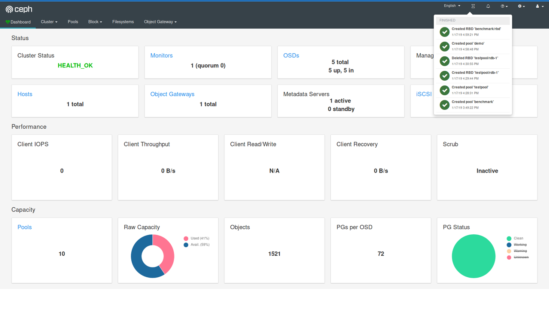Click the Object Gateways '1 total' value

pyautogui.click(x=208, y=104)
